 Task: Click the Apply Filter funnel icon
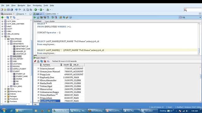click(x=11, y=17)
